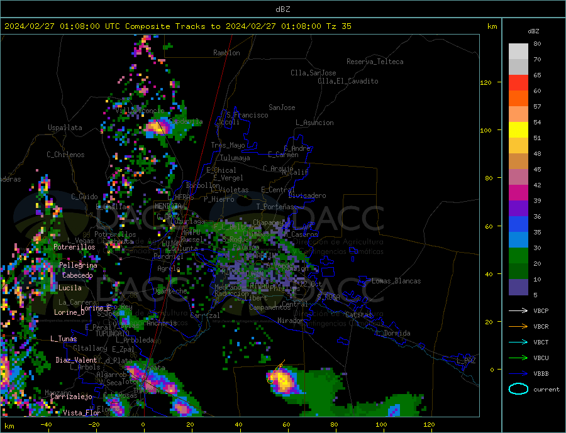Click the 'Tz 35' threshold text in header
The height and width of the screenshot is (433, 566).
click(338, 26)
